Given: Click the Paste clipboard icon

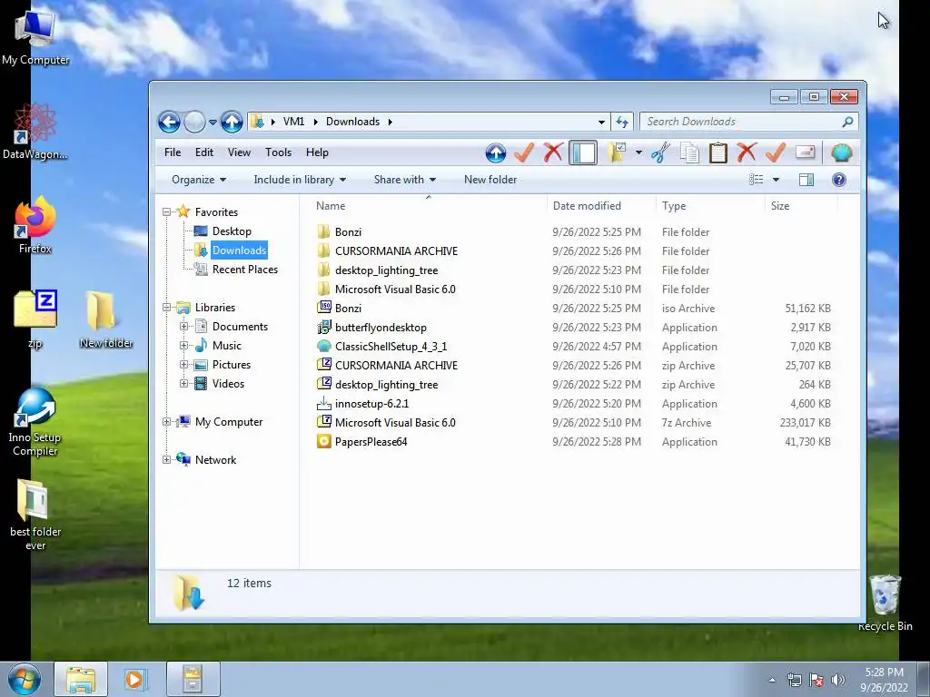Looking at the screenshot, I should click(x=717, y=152).
